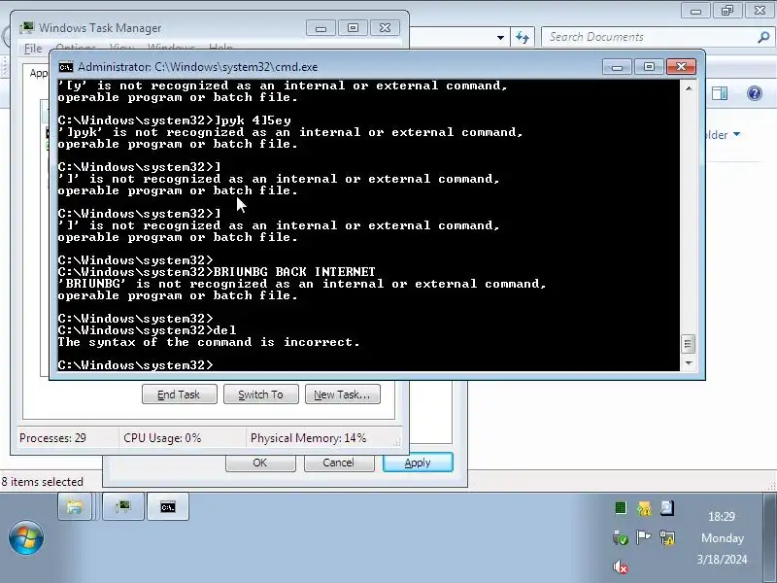This screenshot has width=777, height=583.
Task: Expand the arrange-by folder dropdown arrow
Action: tap(736, 134)
